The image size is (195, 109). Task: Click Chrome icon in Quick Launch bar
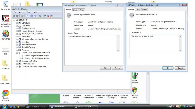click(x=18, y=107)
